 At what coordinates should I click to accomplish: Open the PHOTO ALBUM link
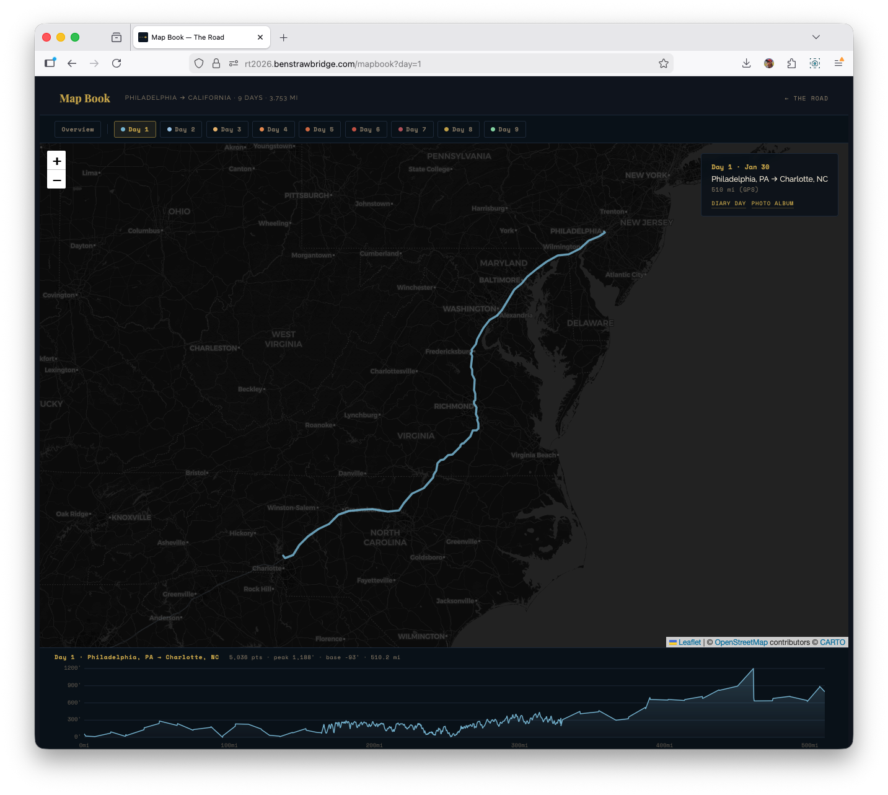coord(772,203)
